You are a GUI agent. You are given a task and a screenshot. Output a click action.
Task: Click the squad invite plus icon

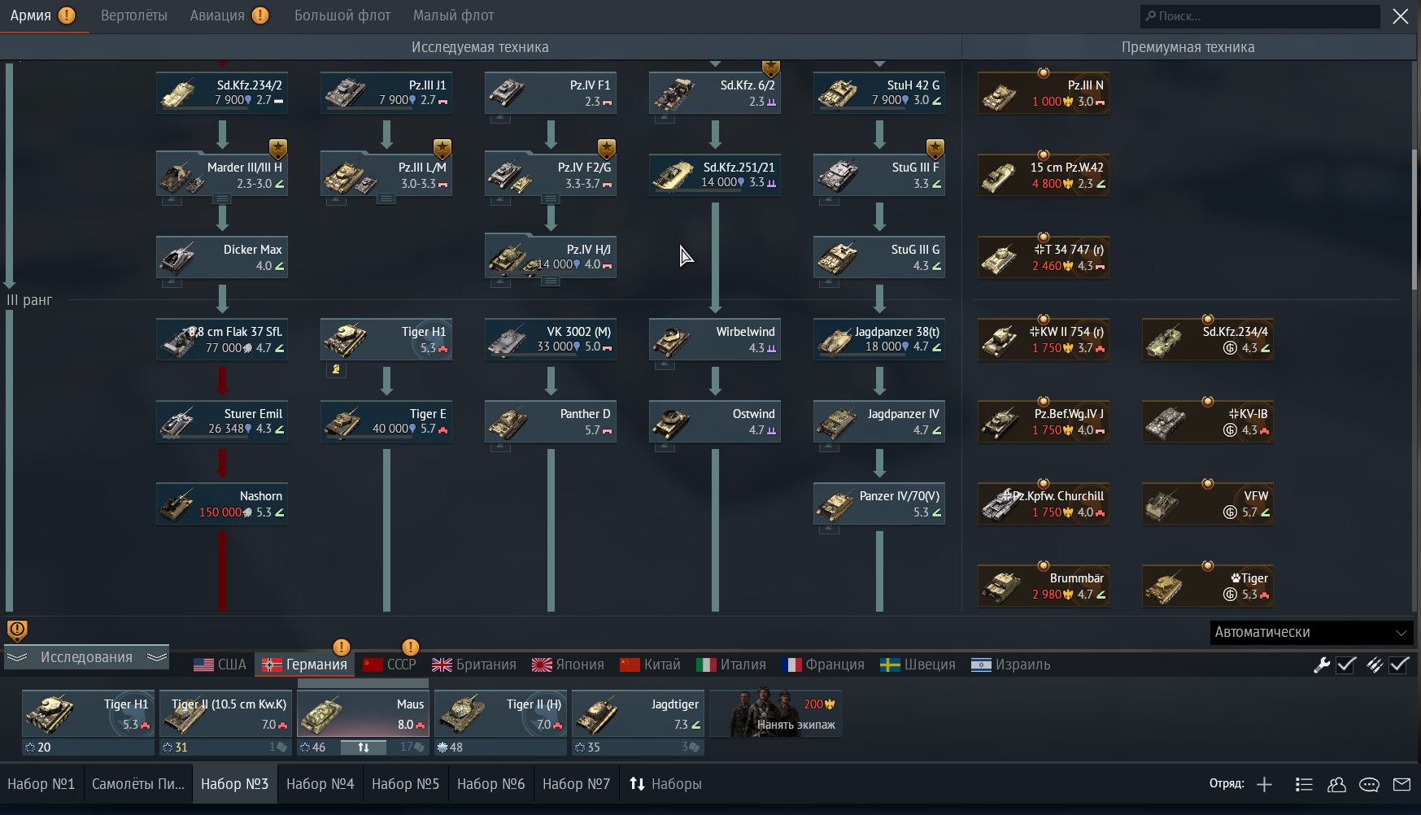tap(1264, 784)
